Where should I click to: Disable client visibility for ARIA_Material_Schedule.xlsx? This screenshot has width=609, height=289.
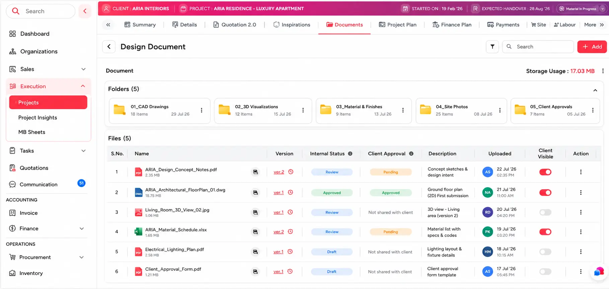click(545, 232)
